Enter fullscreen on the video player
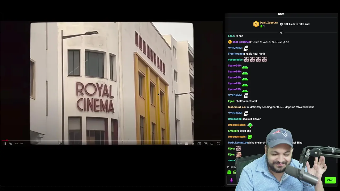Viewport: 340px width, 191px height. click(x=218, y=144)
